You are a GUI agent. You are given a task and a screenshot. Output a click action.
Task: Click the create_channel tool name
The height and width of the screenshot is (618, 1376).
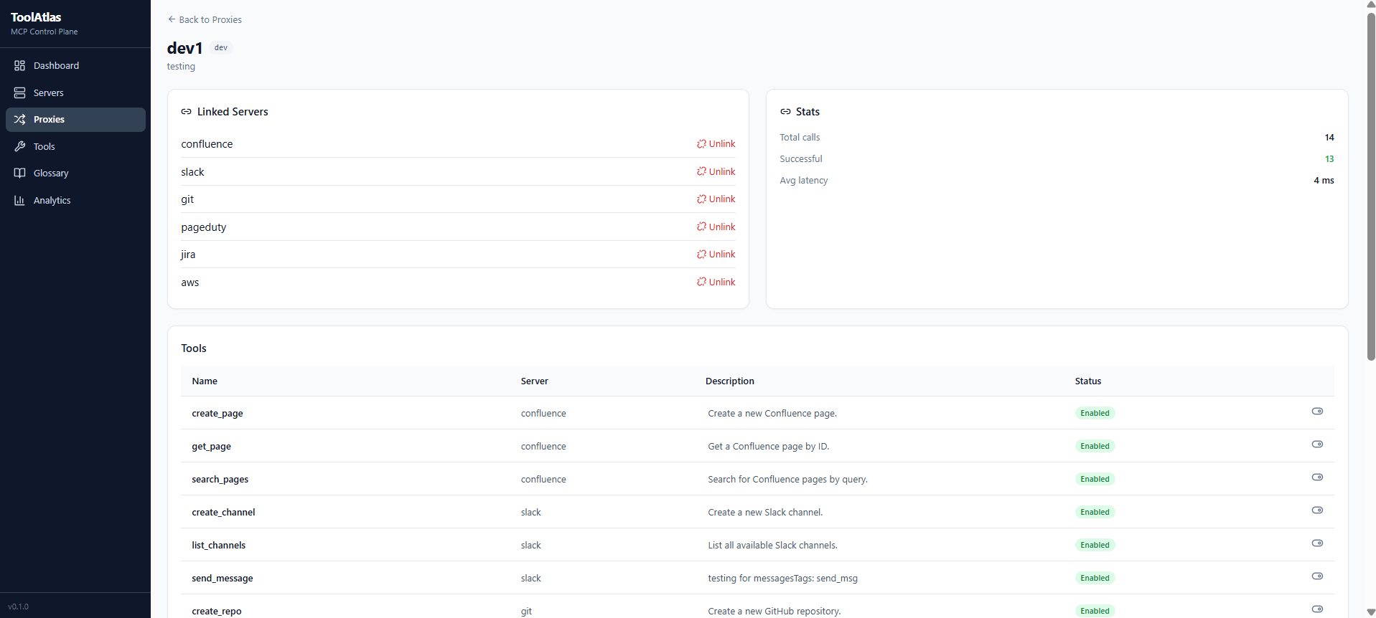223,512
